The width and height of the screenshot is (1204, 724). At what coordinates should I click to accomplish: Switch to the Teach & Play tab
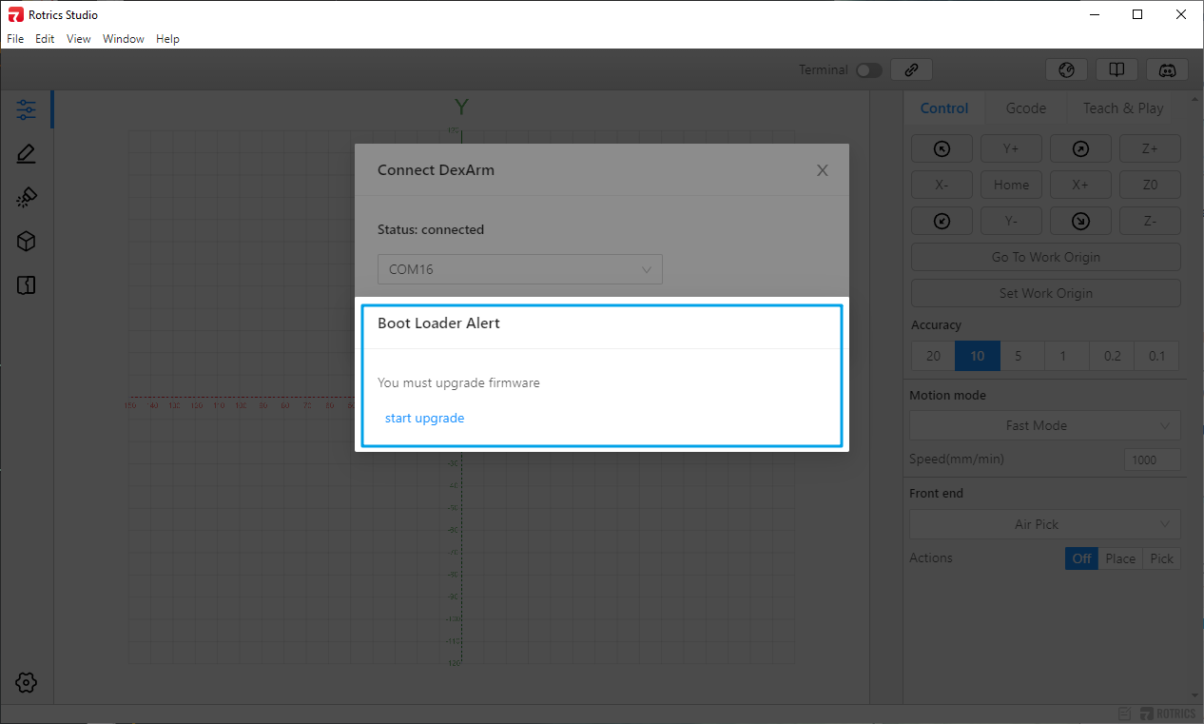click(x=1123, y=108)
